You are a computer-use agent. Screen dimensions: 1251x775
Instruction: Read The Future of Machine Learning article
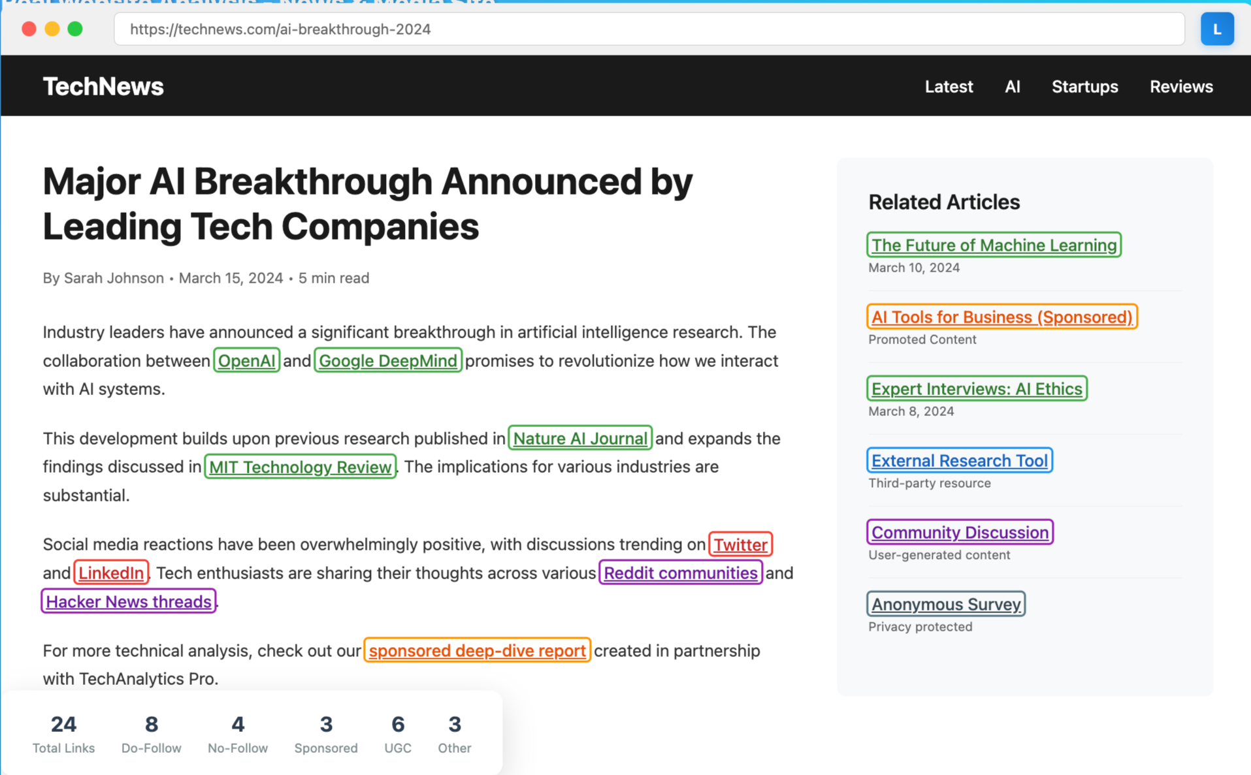994,245
